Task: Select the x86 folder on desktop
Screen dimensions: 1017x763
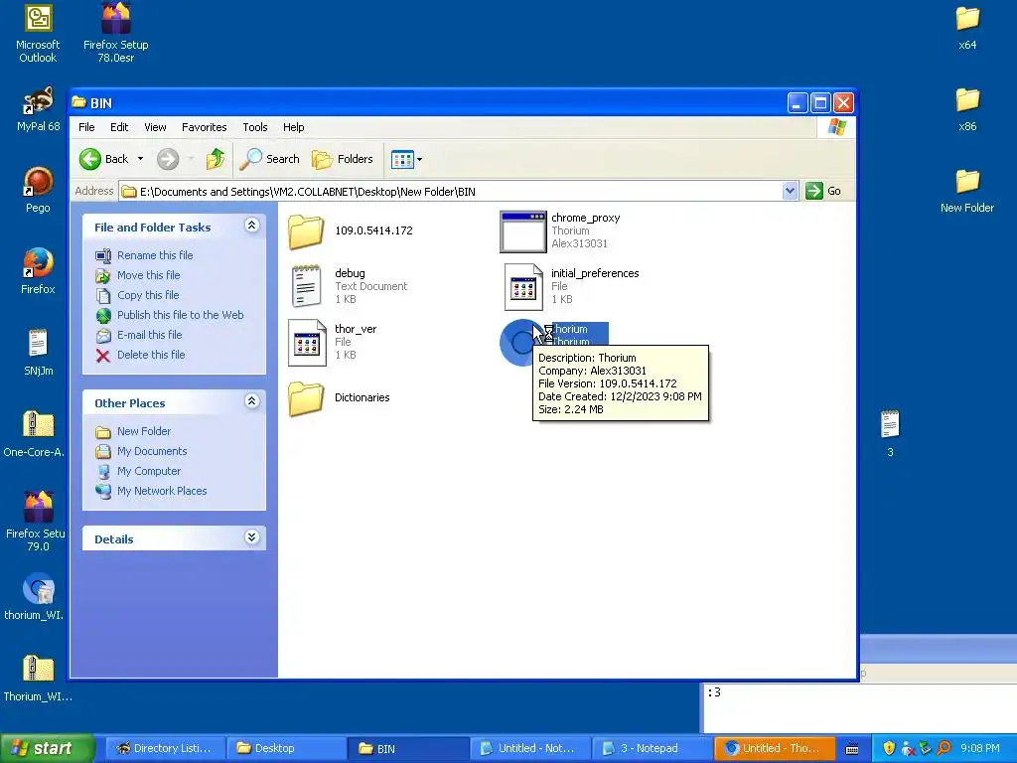Action: tap(967, 100)
